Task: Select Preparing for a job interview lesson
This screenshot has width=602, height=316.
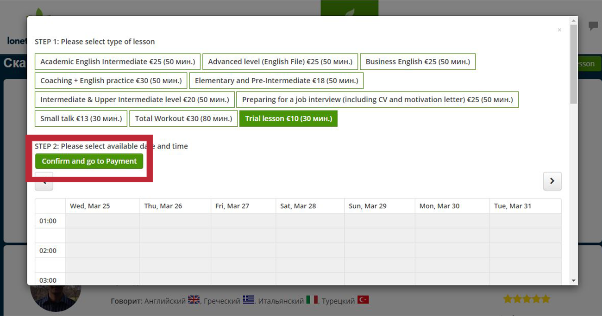Action: tap(377, 99)
